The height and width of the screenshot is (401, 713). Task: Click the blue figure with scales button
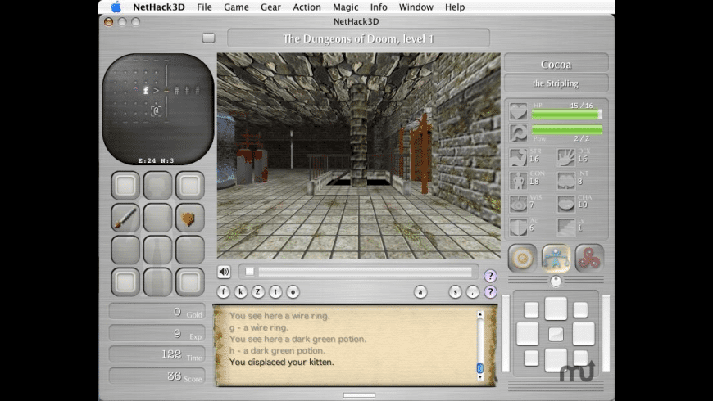pos(556,258)
